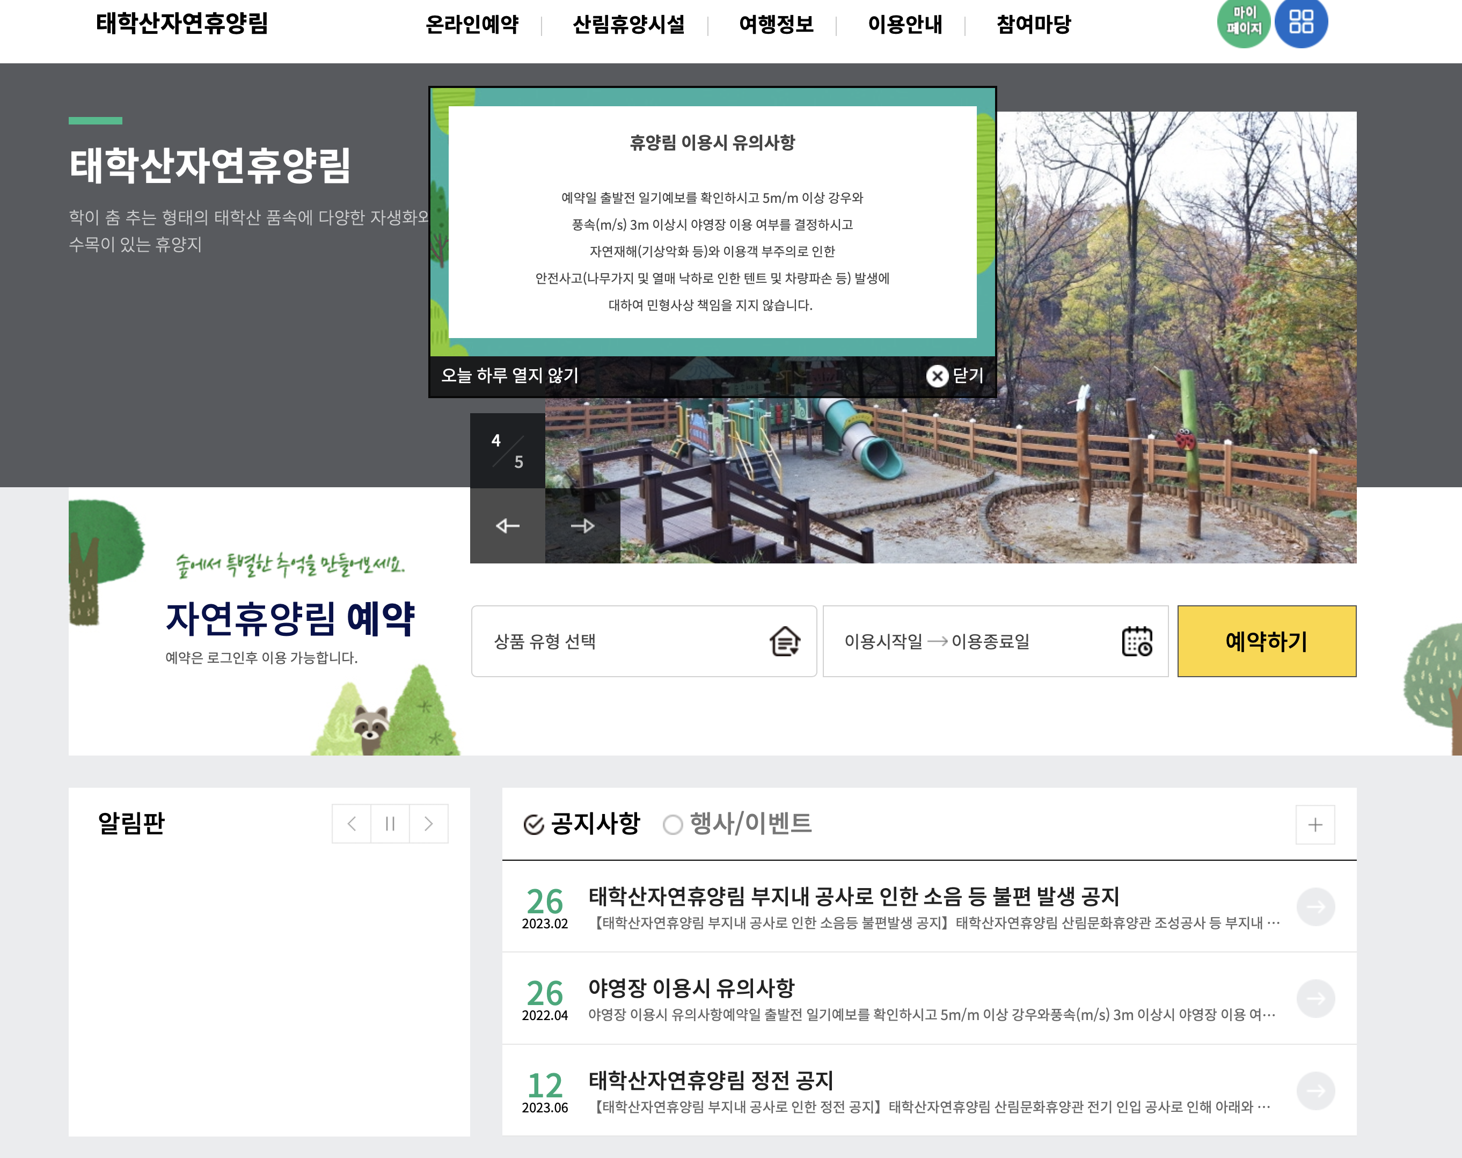Viewport: 1462px width, 1158px height.
Task: Advance the banner slideshow with the right arrow
Action: pos(582,525)
